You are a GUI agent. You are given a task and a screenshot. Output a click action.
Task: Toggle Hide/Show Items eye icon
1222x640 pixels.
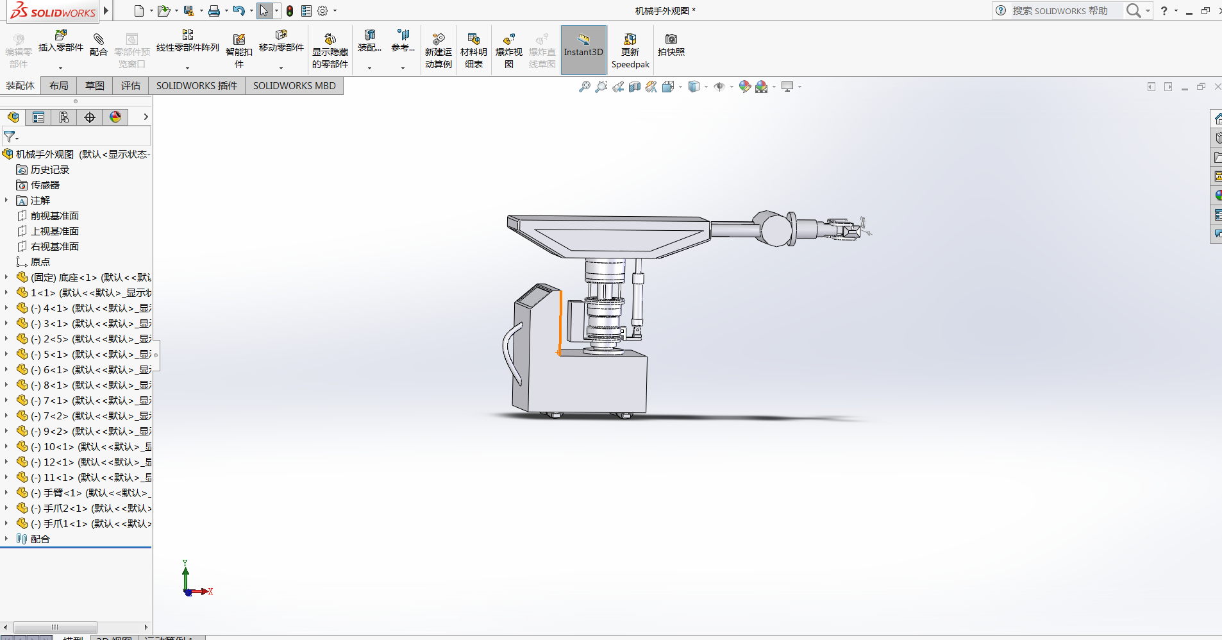[719, 87]
